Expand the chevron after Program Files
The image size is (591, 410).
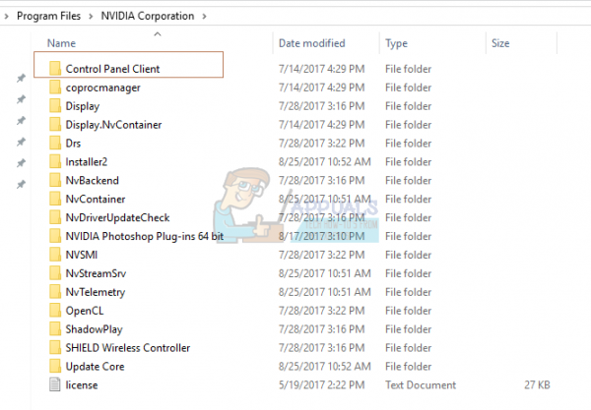[x=91, y=16]
